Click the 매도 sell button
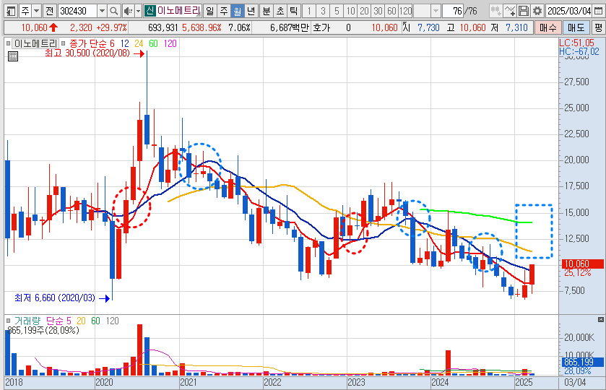Screen dimensions: 606x390 tap(576, 28)
